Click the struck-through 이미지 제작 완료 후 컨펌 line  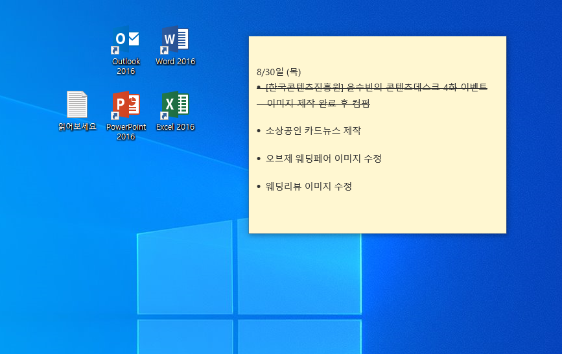[x=318, y=103]
